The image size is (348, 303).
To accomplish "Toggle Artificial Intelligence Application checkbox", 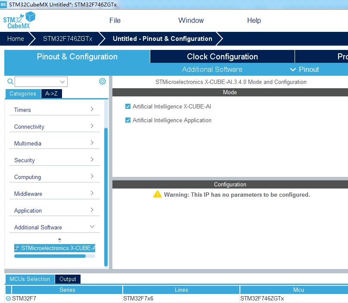I will pos(128,120).
